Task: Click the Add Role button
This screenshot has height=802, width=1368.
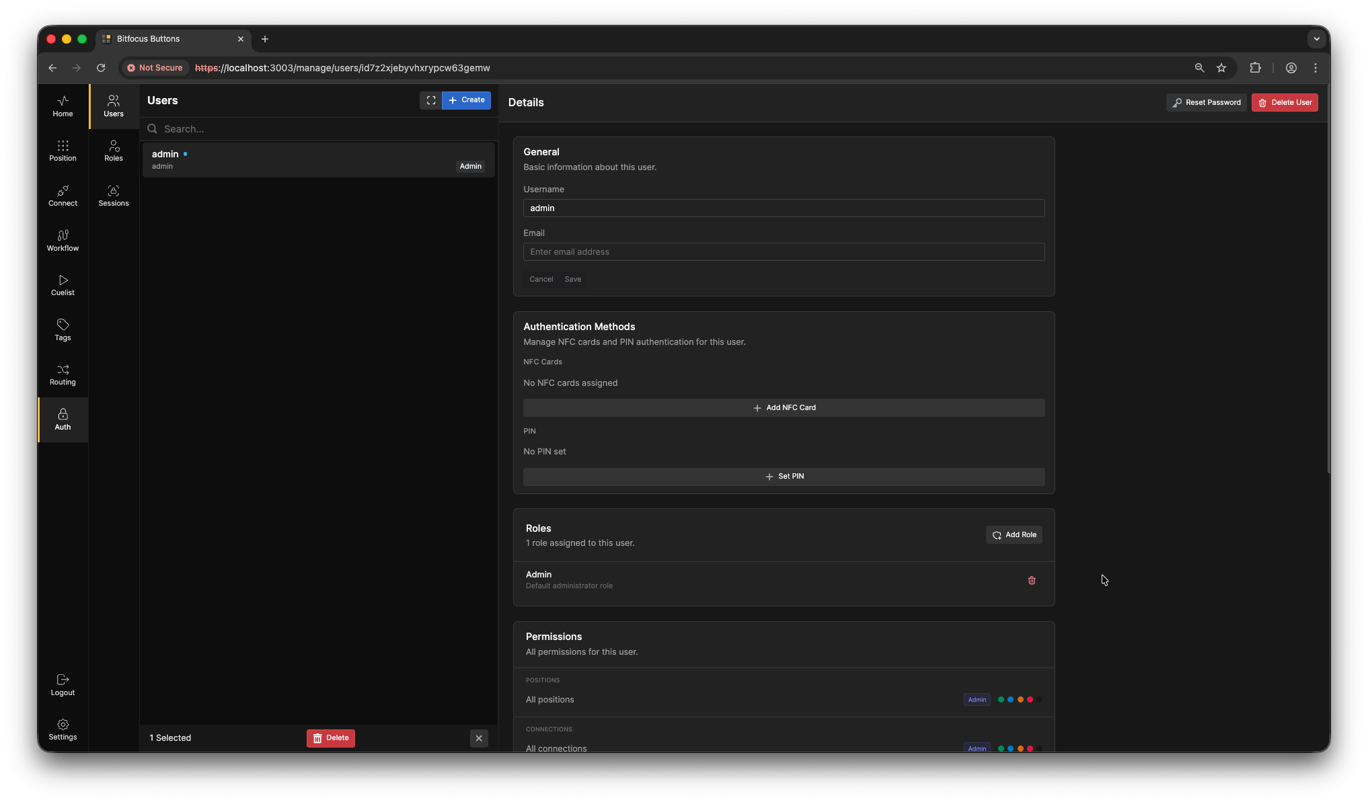Action: (x=1014, y=535)
